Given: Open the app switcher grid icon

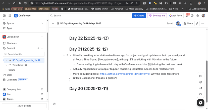Looking at the screenshot, I should point(10,15).
